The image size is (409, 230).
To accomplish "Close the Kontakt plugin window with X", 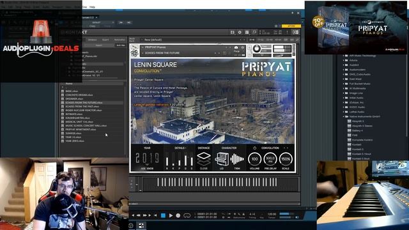I will 298,13.
